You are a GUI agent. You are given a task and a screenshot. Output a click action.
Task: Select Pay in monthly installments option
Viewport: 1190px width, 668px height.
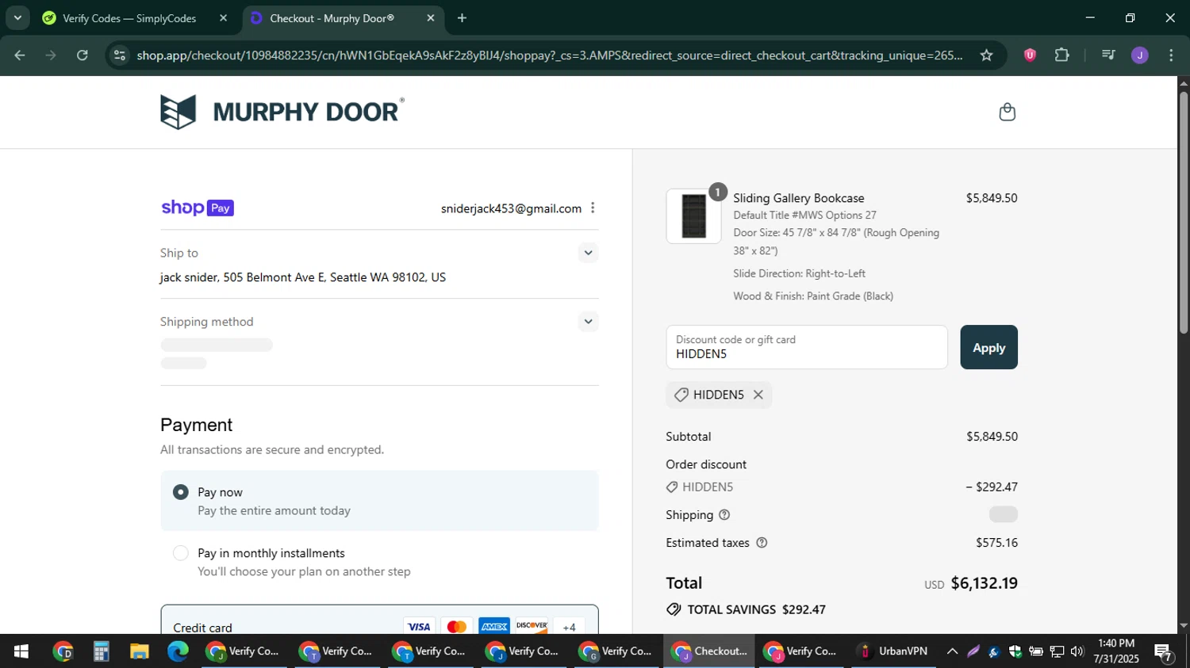(181, 553)
